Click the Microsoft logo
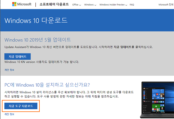Image resolution: width=174 pixels, height=119 pixels. tap(22, 4)
